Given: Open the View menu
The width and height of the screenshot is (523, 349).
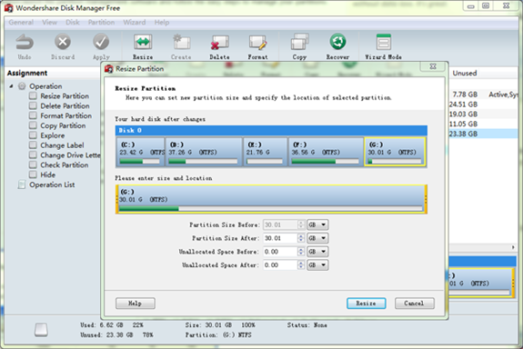Looking at the screenshot, I should click(x=49, y=23).
